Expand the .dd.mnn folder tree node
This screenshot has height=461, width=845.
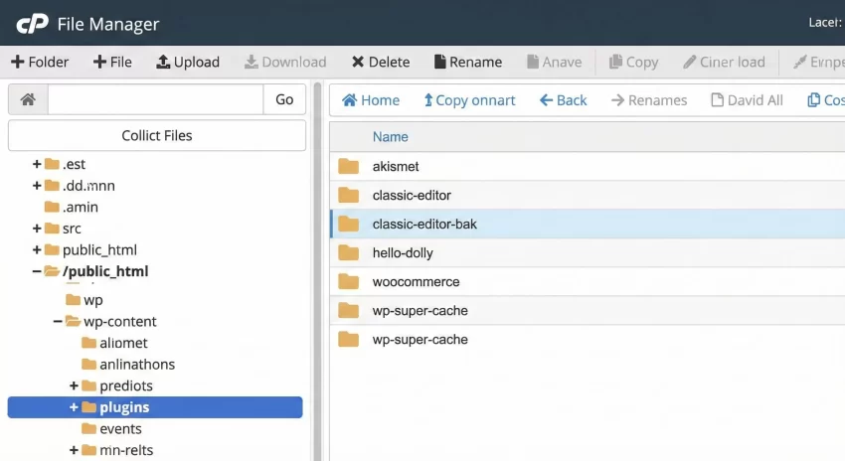click(37, 185)
